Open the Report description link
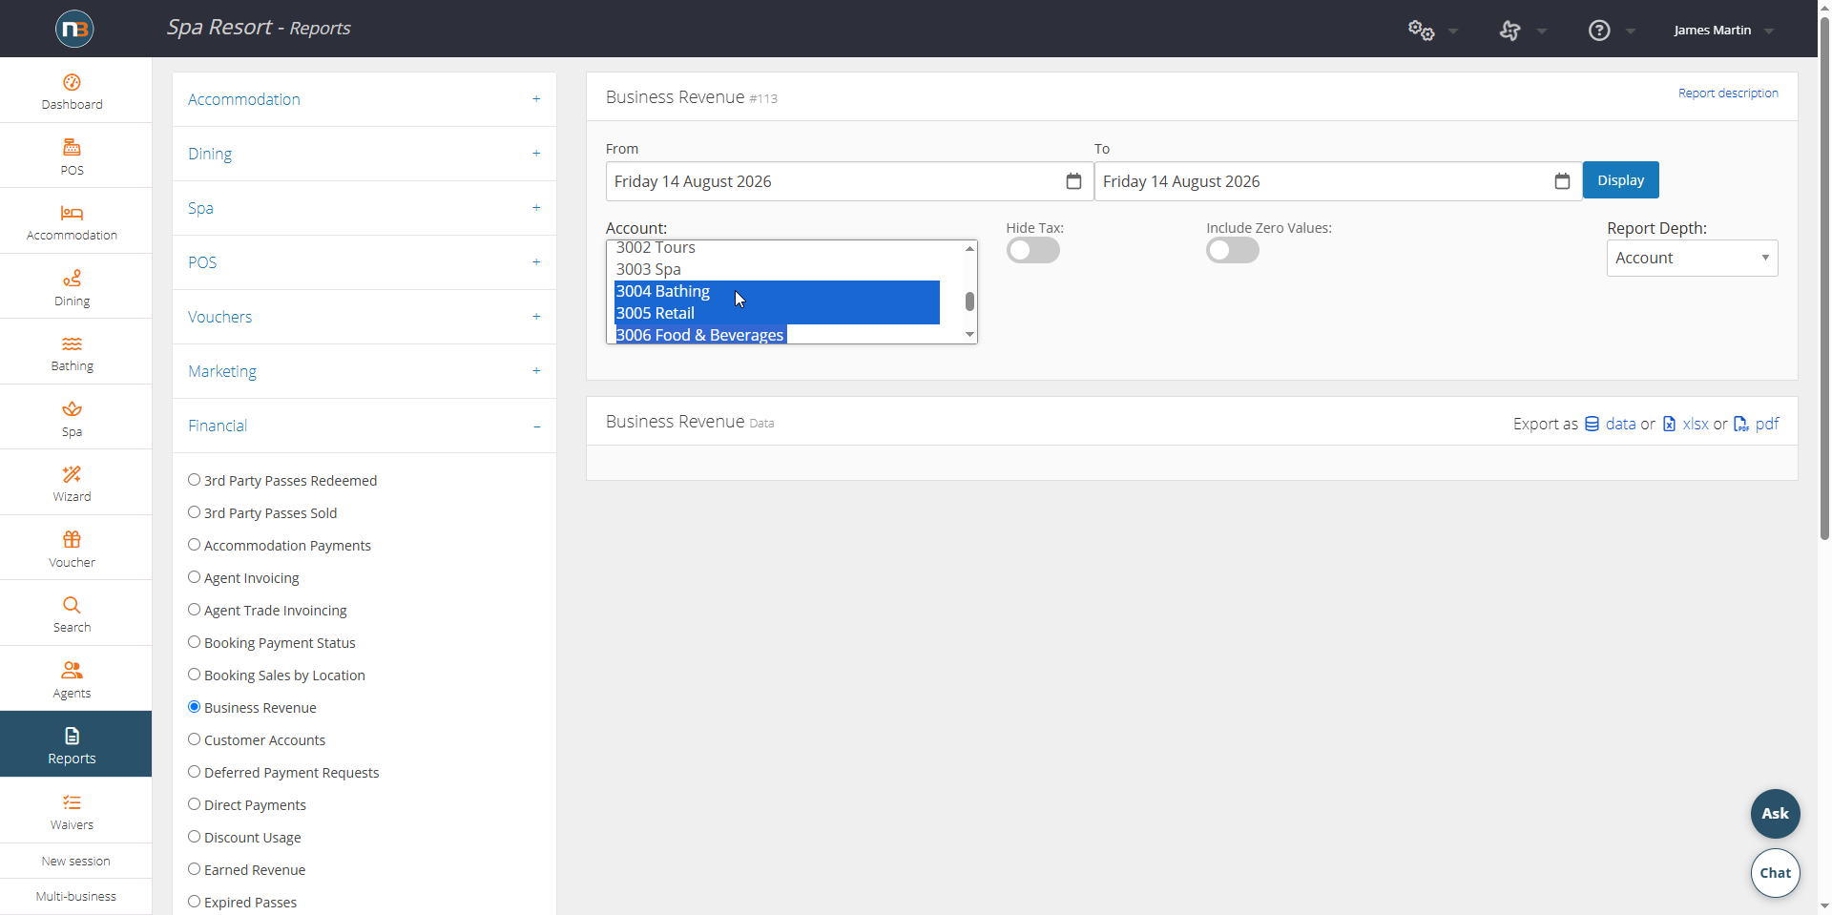1832x915 pixels. click(1728, 94)
